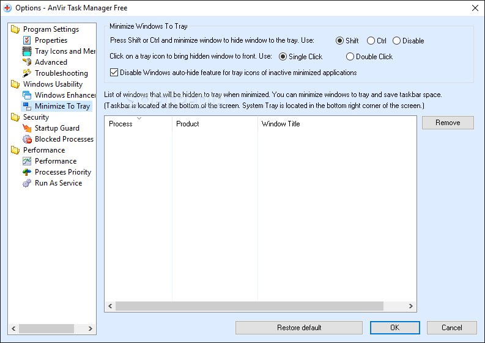
Task: Open Run As Service page
Action: (x=59, y=183)
